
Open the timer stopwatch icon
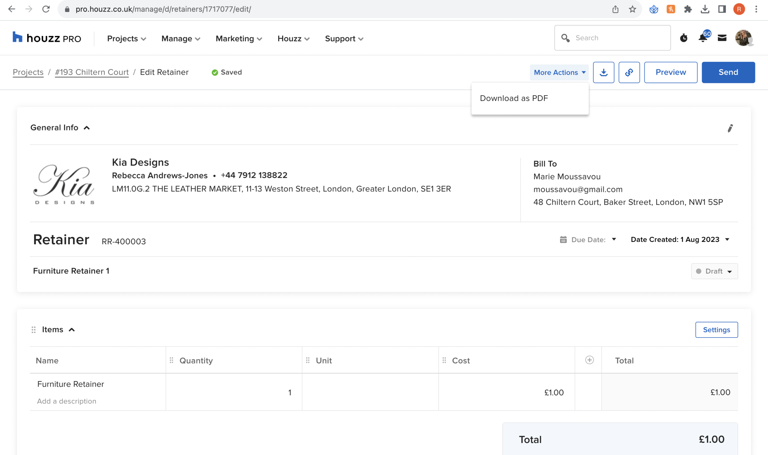point(683,38)
